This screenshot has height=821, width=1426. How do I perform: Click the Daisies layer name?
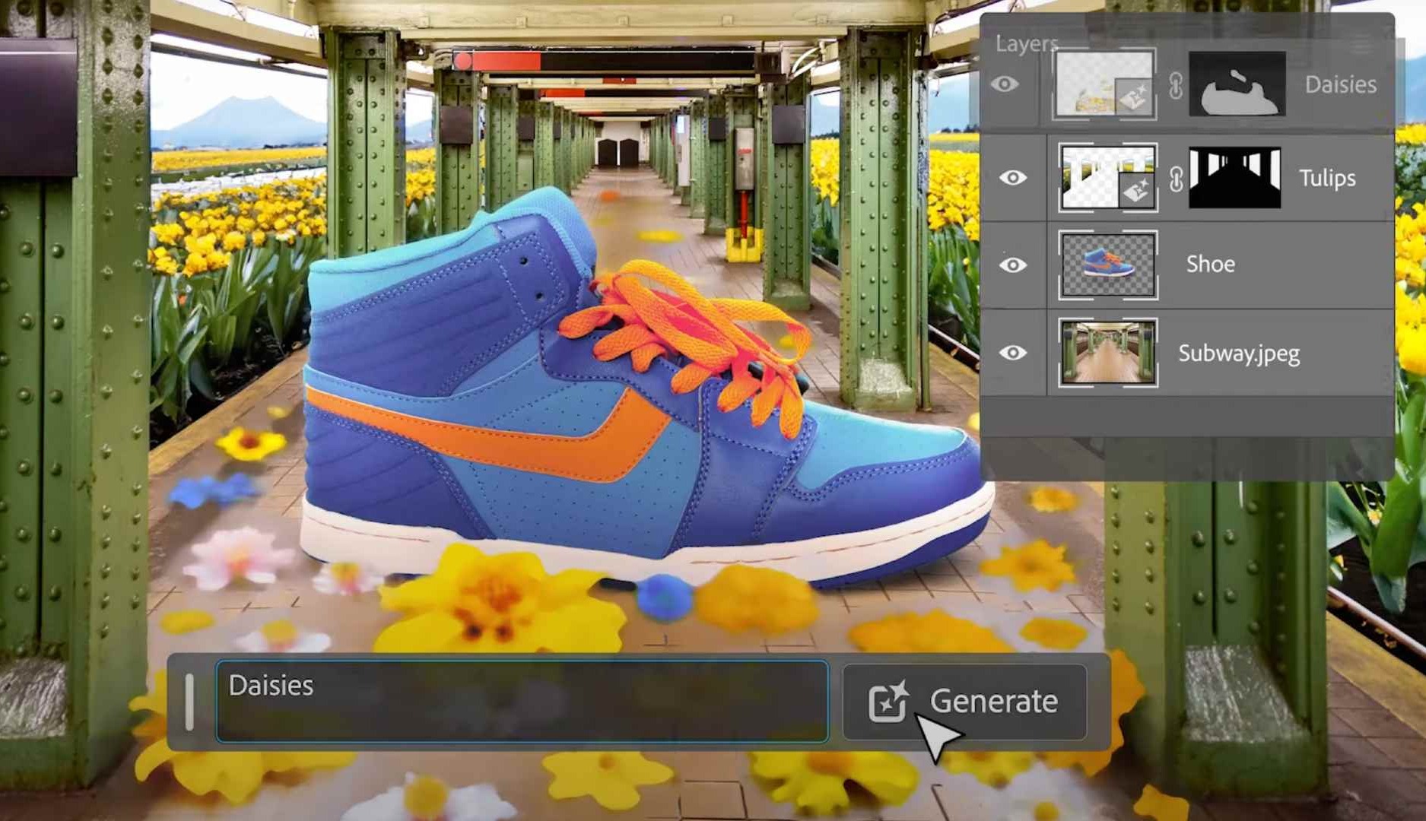(x=1341, y=84)
